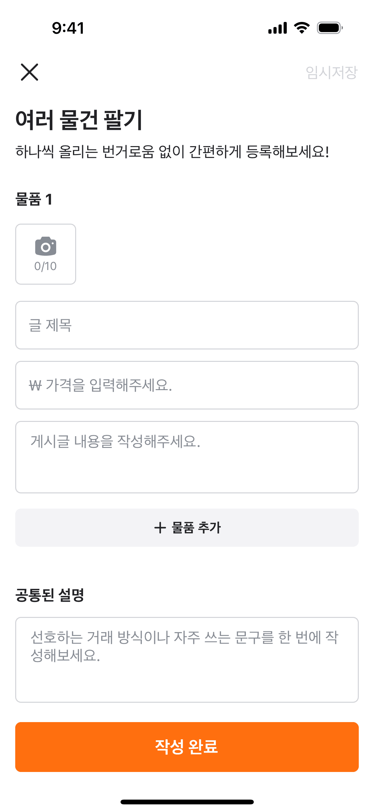Click the 공통된 설명 description text area
374x812 pixels.
click(187, 660)
